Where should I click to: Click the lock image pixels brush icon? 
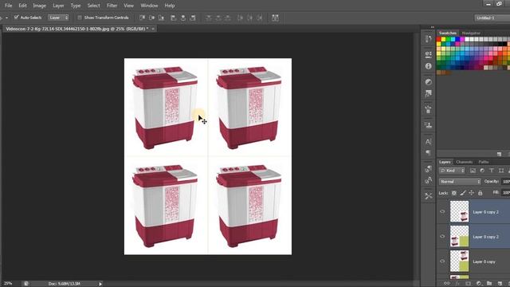click(x=463, y=193)
